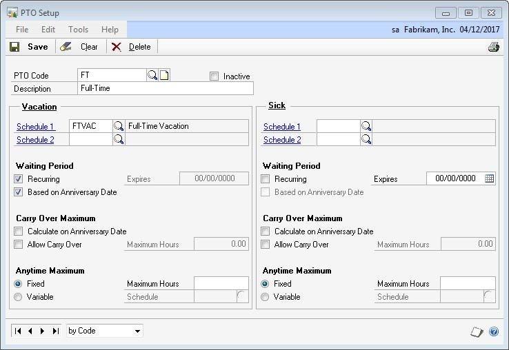The height and width of the screenshot is (350, 509).
Task: Check Vacation Calculate on Anniversary Date
Action: point(18,231)
